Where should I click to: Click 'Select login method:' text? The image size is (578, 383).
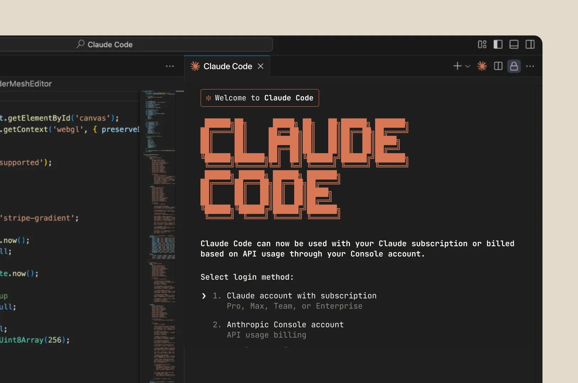247,277
